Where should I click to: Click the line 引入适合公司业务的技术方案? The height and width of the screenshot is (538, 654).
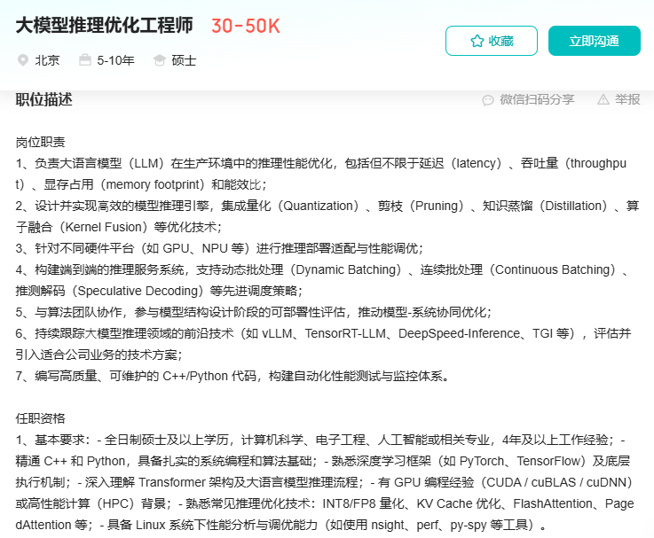point(98,355)
